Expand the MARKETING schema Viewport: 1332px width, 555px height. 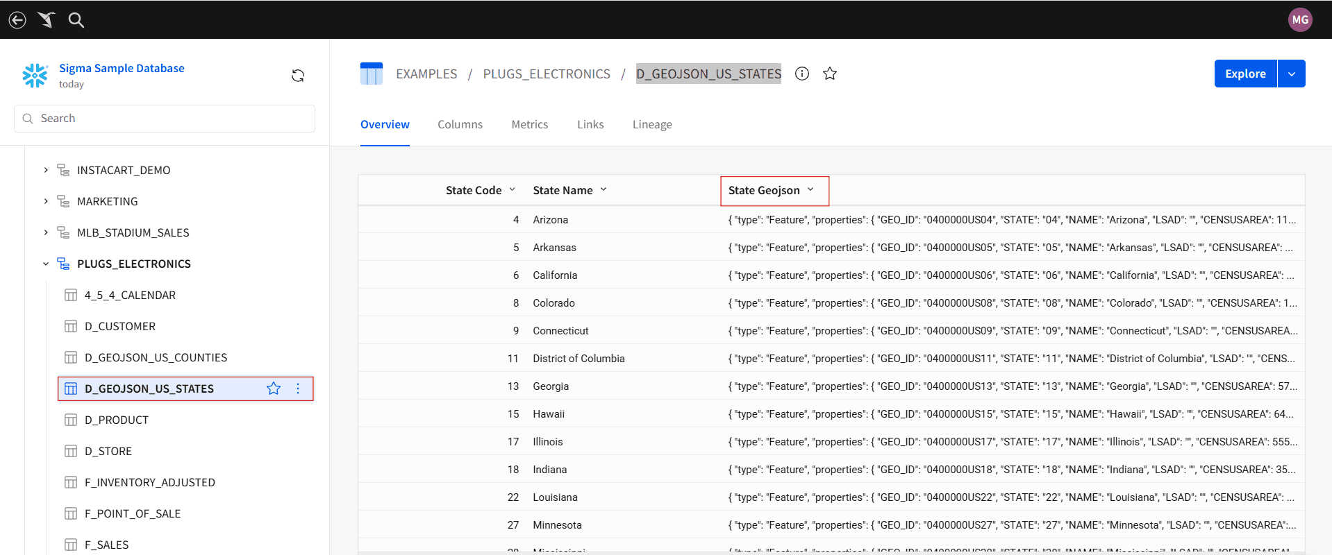click(x=46, y=201)
